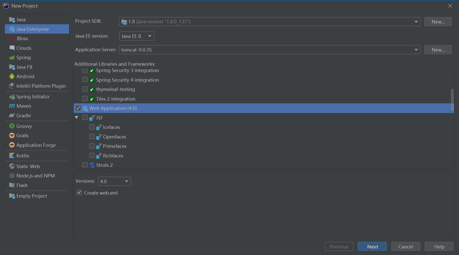Close the New Project dialog
This screenshot has height=255, width=459.
click(x=450, y=6)
